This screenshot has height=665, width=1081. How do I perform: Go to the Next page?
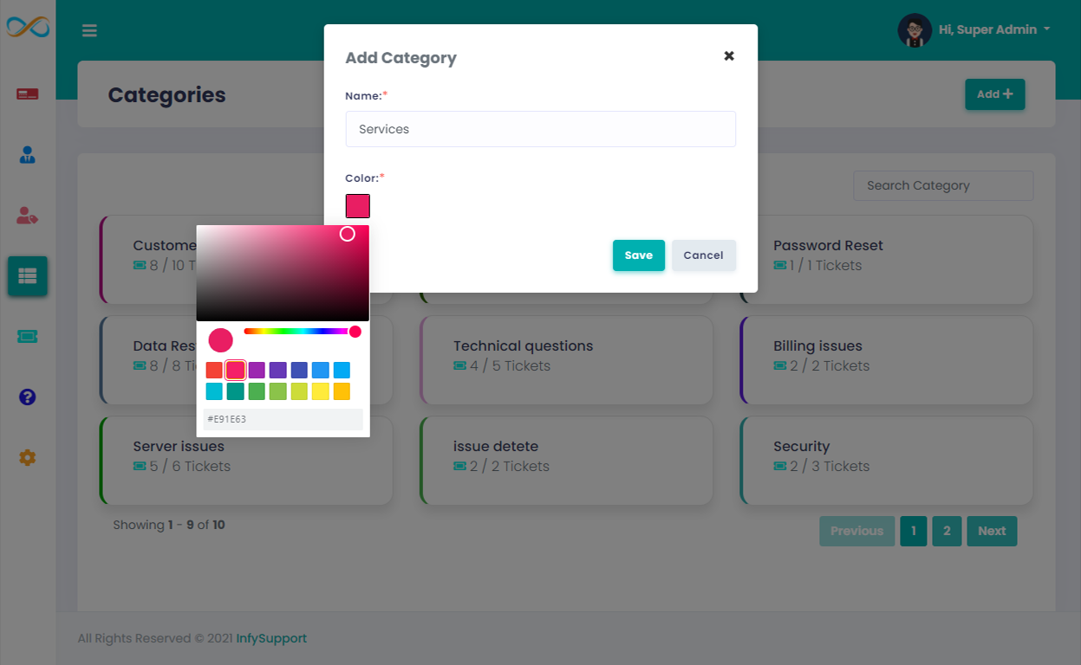(x=992, y=531)
